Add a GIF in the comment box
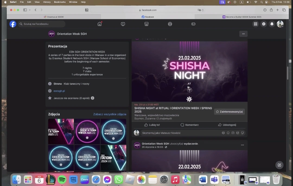The height and width of the screenshot is (186, 293). click(238, 133)
